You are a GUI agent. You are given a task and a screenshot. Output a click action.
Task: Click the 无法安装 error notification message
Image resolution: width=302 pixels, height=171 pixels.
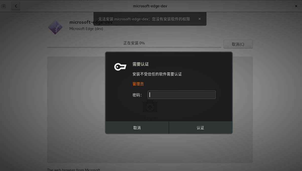click(144, 19)
